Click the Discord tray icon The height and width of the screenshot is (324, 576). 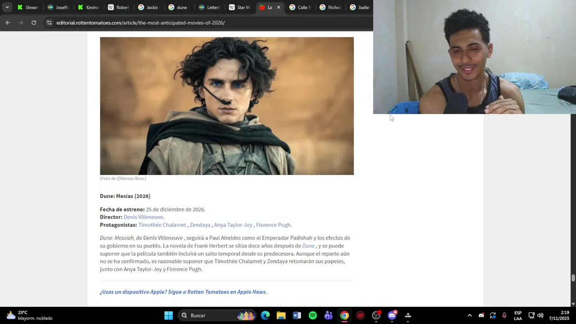pos(481,315)
